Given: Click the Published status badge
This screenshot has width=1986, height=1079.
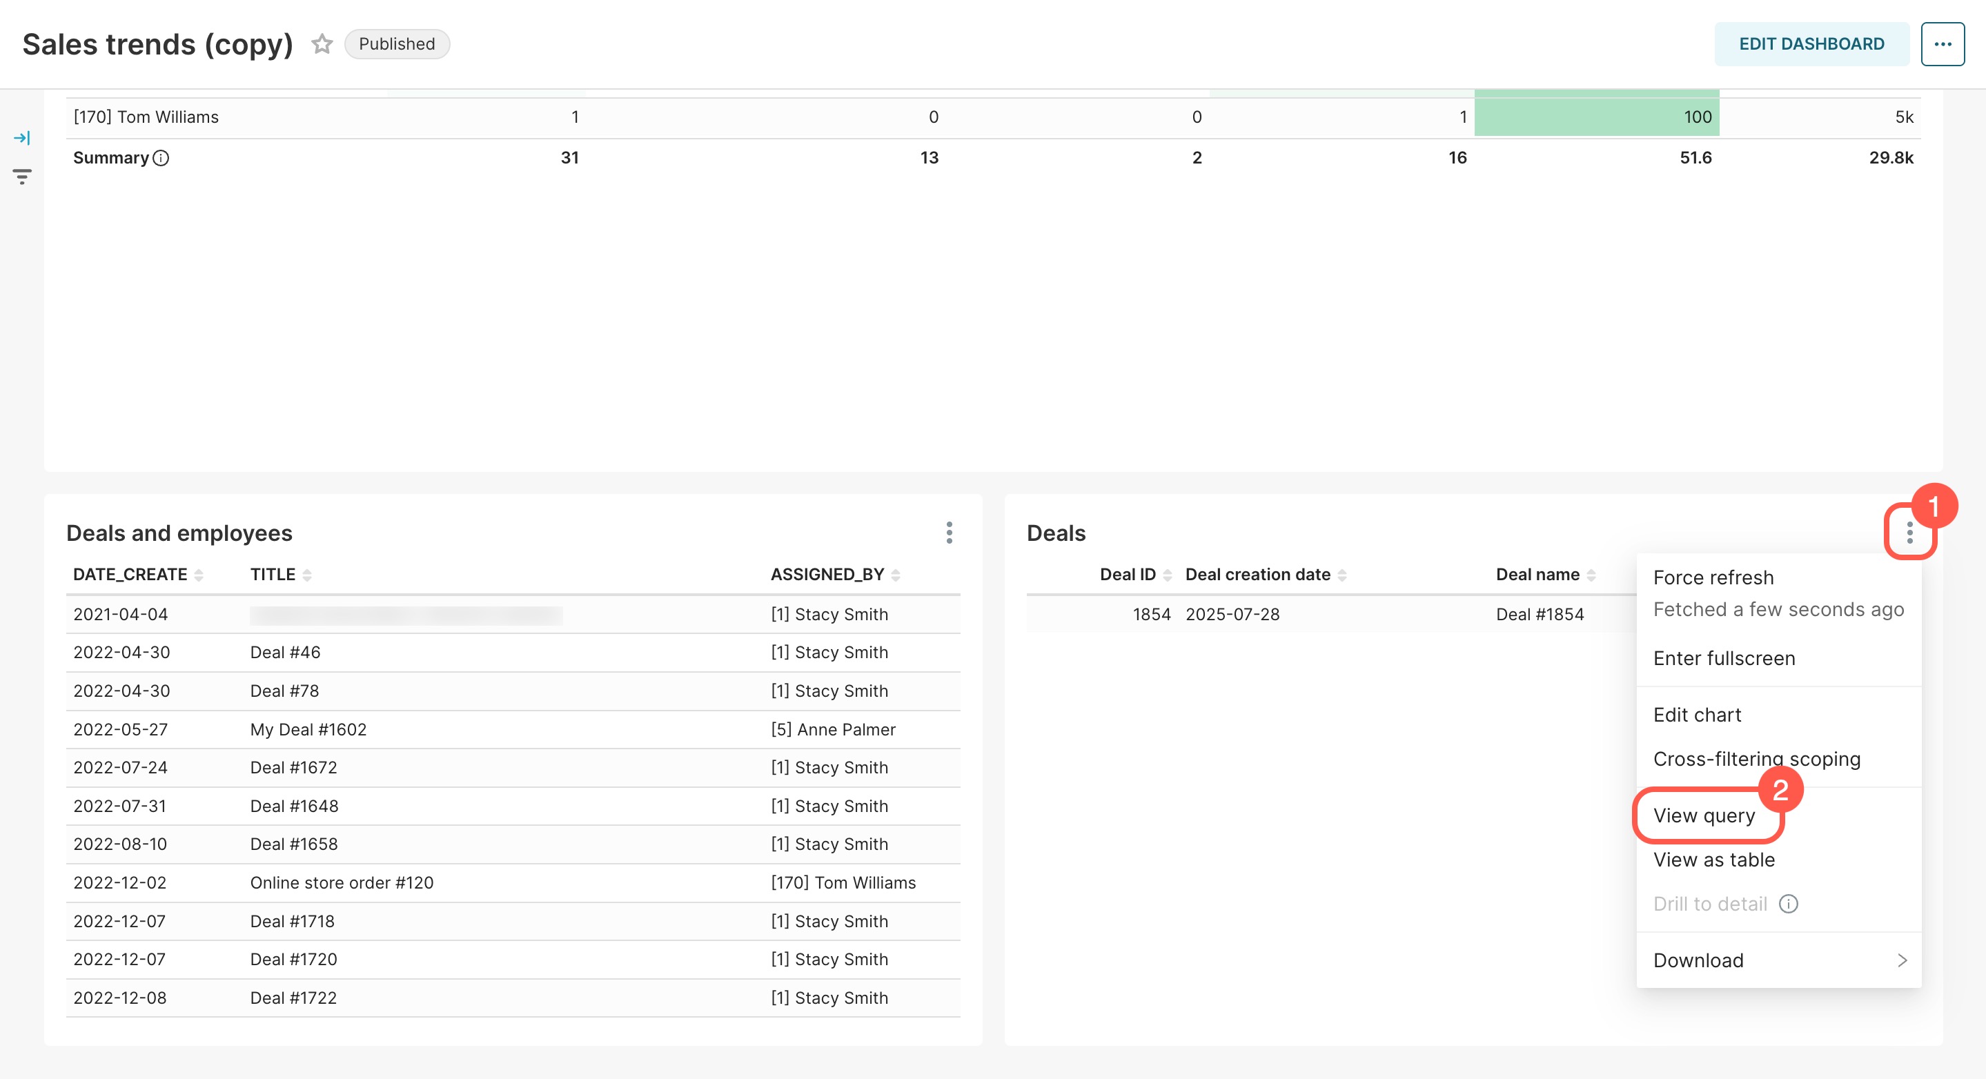Looking at the screenshot, I should coord(396,44).
